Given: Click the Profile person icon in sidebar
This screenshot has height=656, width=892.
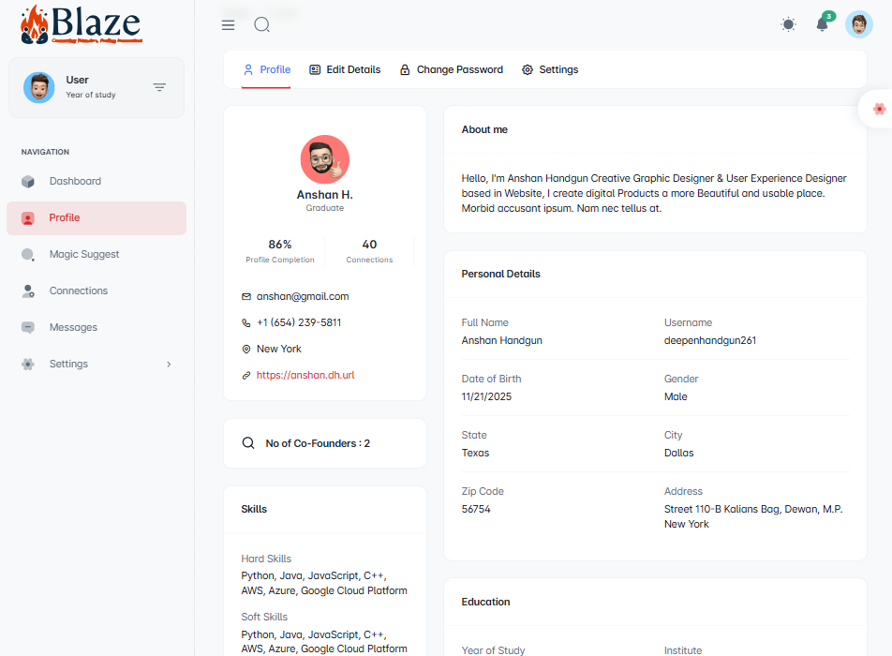Looking at the screenshot, I should pyautogui.click(x=28, y=218).
